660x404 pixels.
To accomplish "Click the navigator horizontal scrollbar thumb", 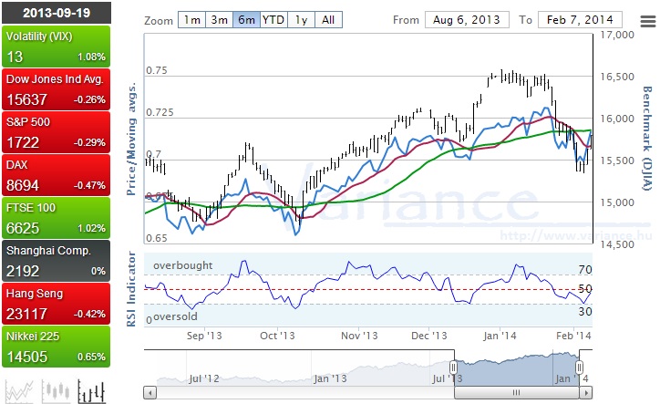I will [517, 393].
